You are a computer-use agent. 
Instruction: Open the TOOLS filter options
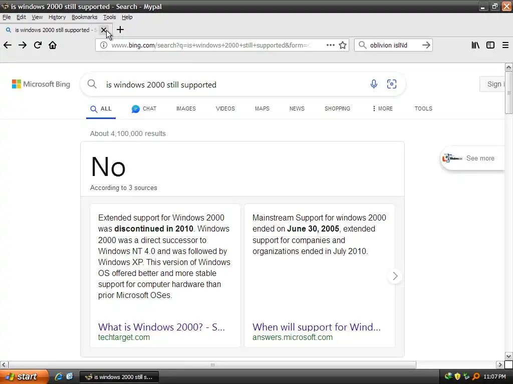(x=423, y=108)
